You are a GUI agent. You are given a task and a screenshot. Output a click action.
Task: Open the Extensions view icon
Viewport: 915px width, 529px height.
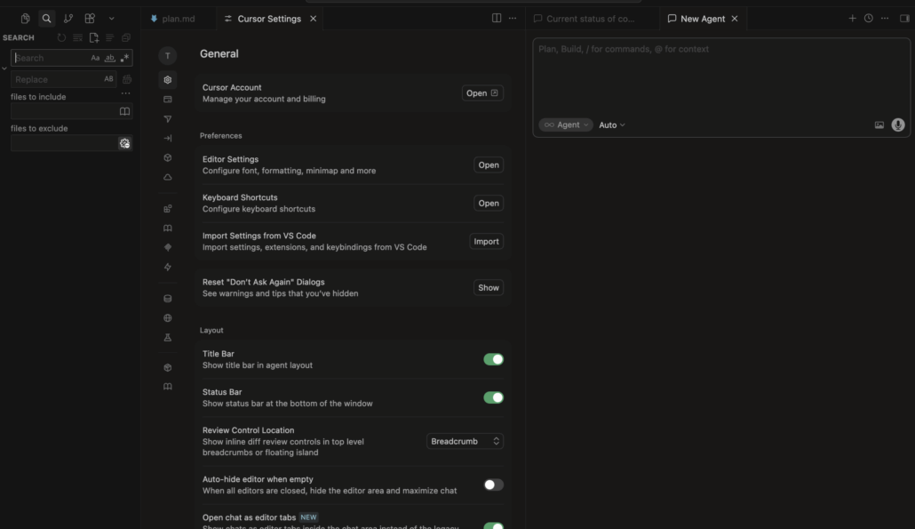pyautogui.click(x=90, y=19)
